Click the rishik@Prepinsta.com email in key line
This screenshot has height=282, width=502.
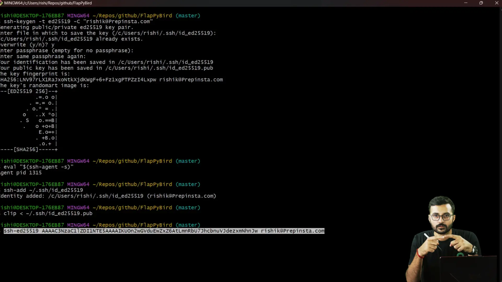tap(293, 231)
